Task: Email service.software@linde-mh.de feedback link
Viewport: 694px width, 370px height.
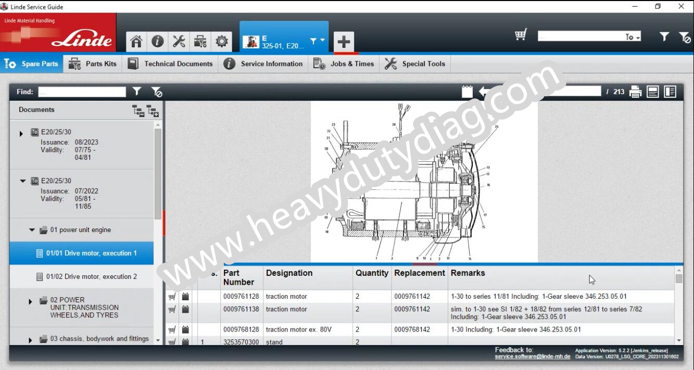Action: click(533, 356)
